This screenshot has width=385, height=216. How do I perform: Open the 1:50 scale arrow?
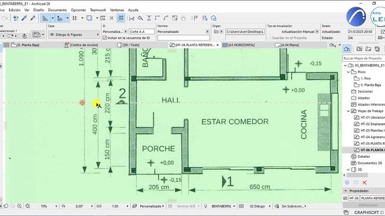click(x=127, y=206)
